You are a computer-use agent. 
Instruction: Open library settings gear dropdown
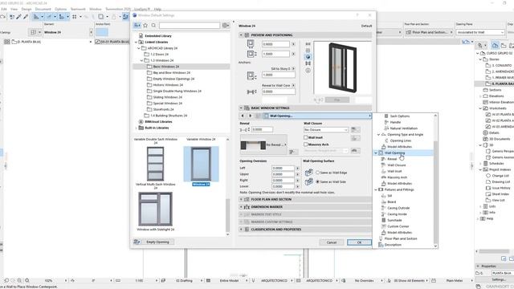click(x=226, y=25)
